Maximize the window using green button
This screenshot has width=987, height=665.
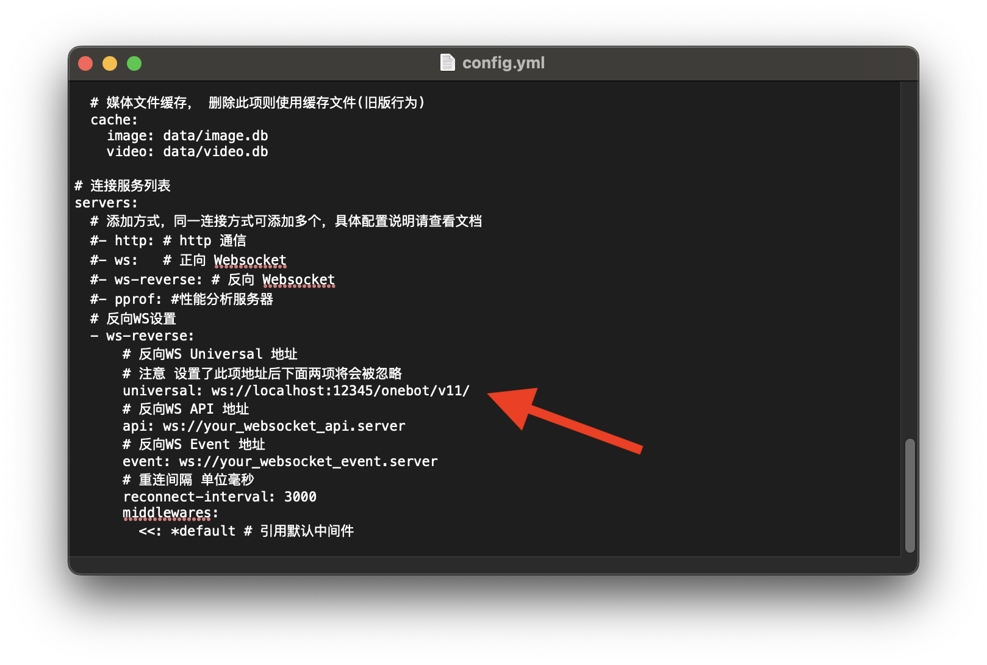134,63
